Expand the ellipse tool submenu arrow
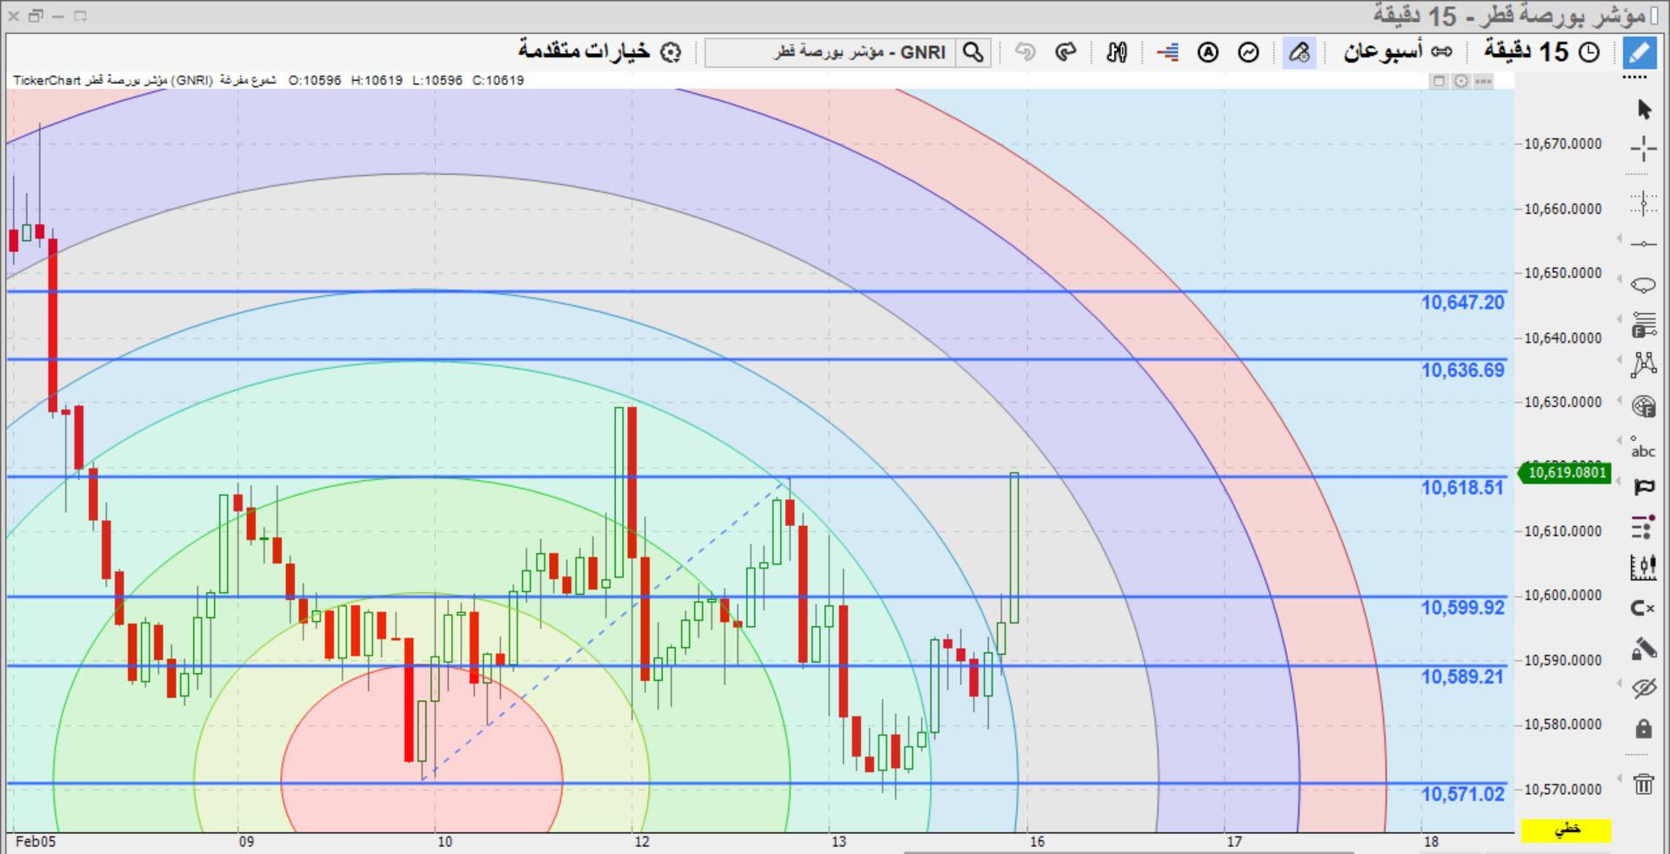This screenshot has height=854, width=1670. (1620, 279)
